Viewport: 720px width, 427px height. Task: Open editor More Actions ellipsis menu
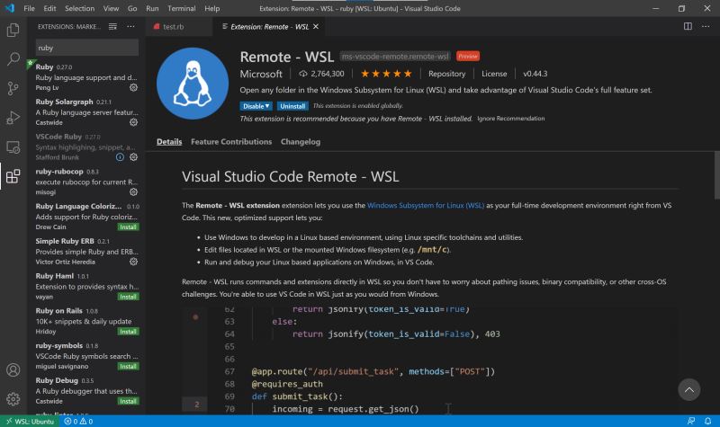[x=706, y=28]
